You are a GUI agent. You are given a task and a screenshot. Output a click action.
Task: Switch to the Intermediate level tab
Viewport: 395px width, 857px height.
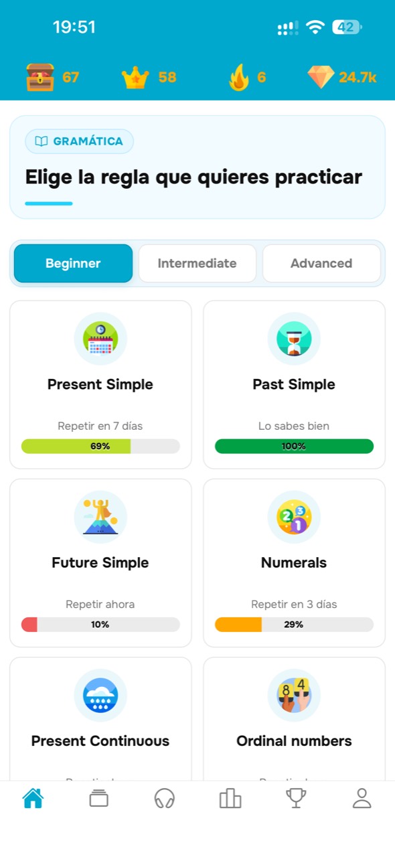click(197, 263)
